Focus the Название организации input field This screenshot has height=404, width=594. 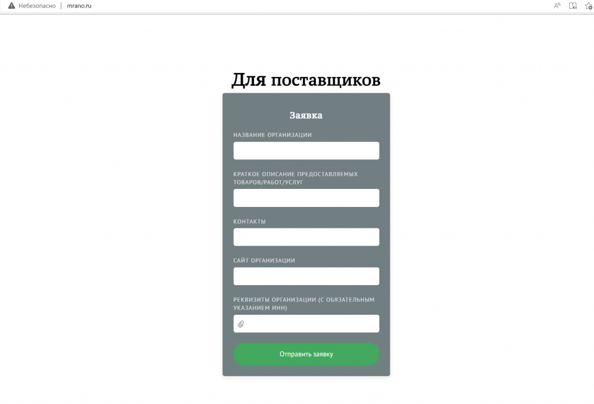click(x=306, y=151)
